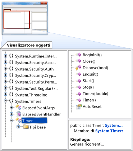
Task: Close the window in the thumbnail overview
Action: coord(44,3)
